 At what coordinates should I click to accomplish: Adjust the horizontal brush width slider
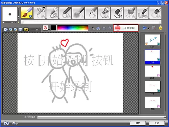(9, 23)
